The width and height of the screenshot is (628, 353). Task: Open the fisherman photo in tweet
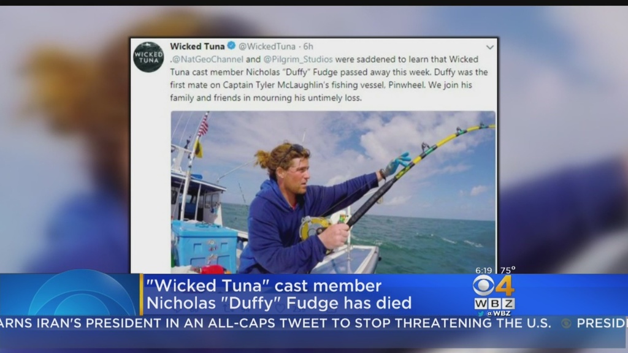coord(333,192)
